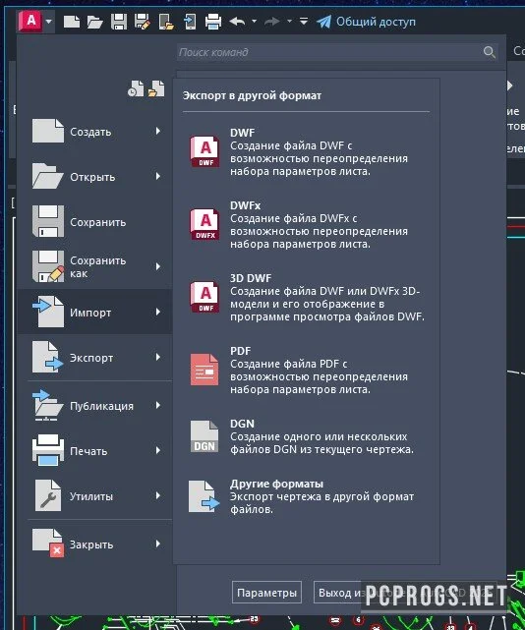Click the Закрыть document icon with red X
525x630 pixels.
pyautogui.click(x=48, y=544)
